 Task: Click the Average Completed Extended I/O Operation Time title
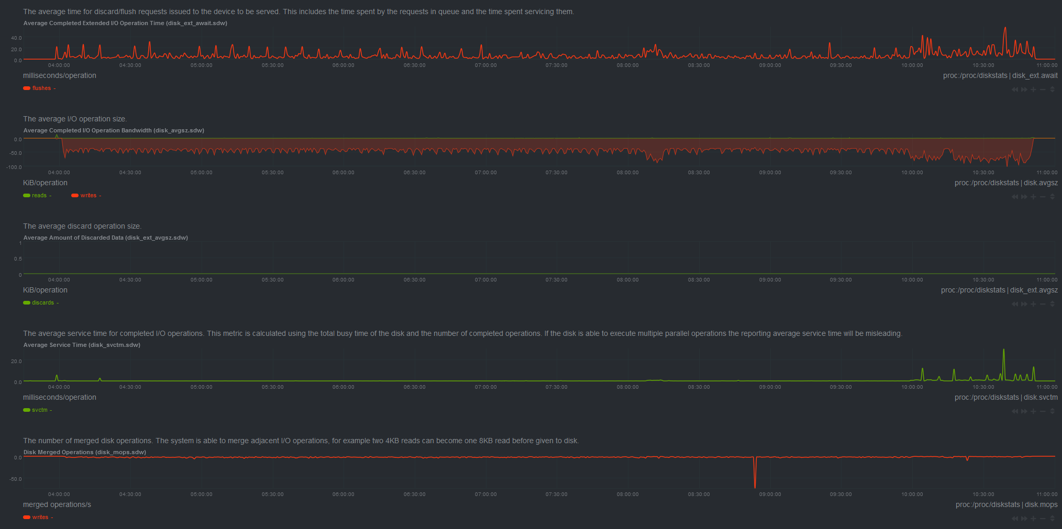pos(125,24)
